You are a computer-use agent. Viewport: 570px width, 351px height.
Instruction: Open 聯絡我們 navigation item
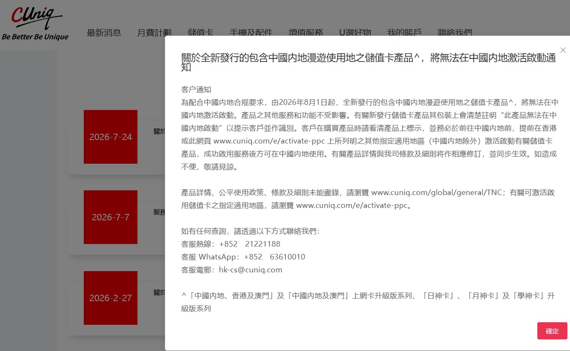point(455,33)
